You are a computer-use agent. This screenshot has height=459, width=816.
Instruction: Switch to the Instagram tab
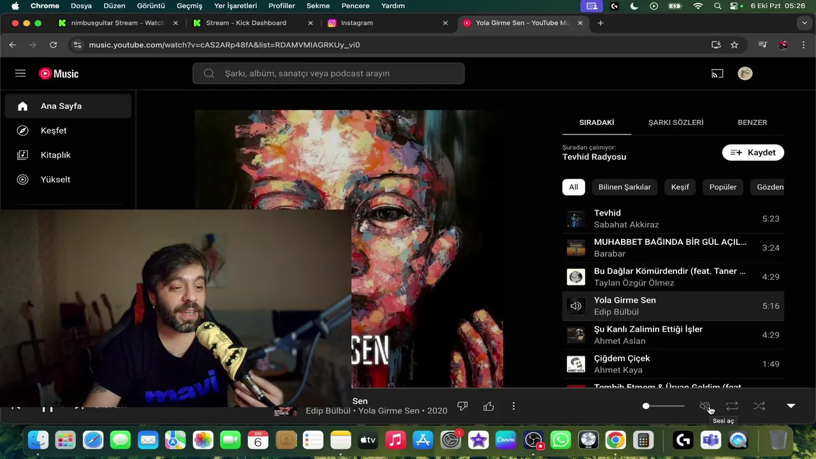click(x=388, y=23)
